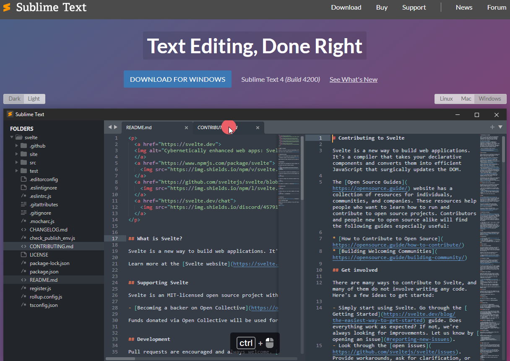The image size is (510, 361).
Task: Open the Forum navigation link
Action: click(x=497, y=8)
